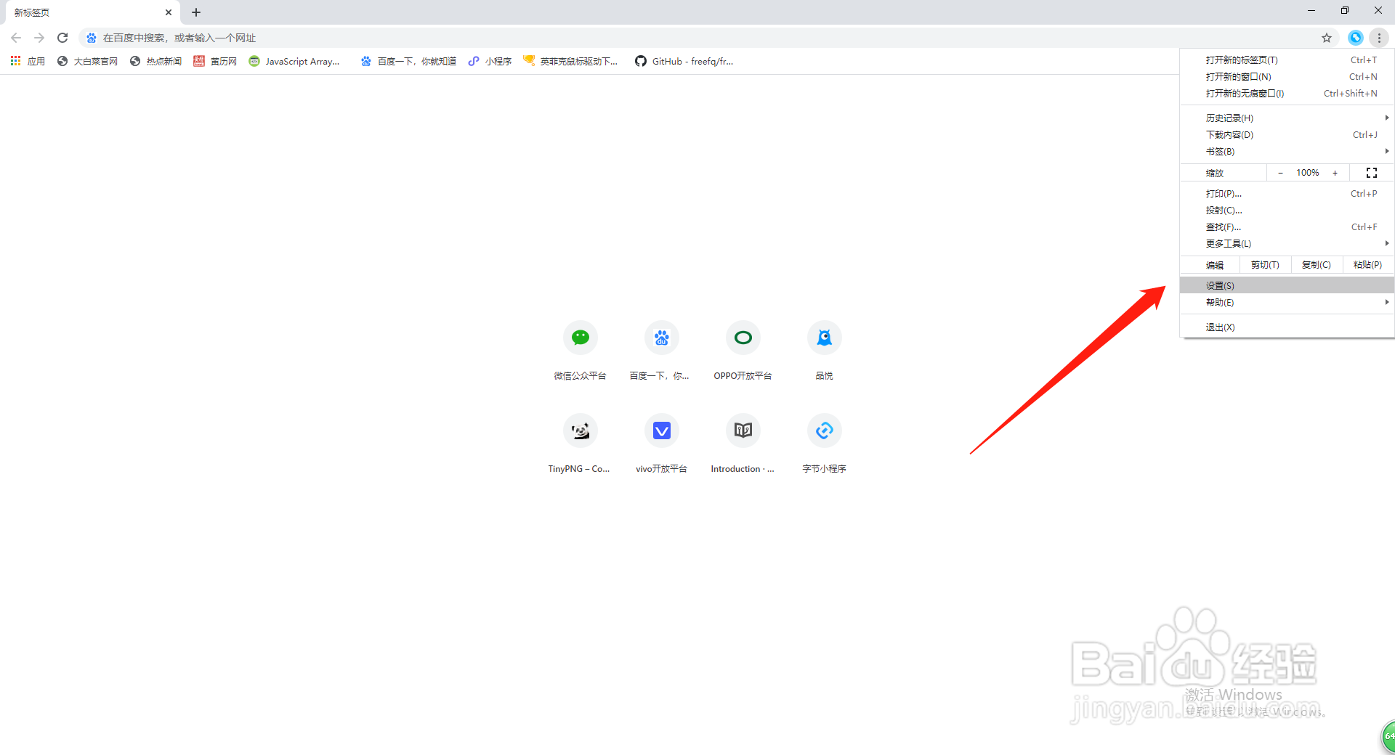Select 投射(C)... from the menu
Image resolution: width=1395 pixels, height=755 pixels.
1287,211
